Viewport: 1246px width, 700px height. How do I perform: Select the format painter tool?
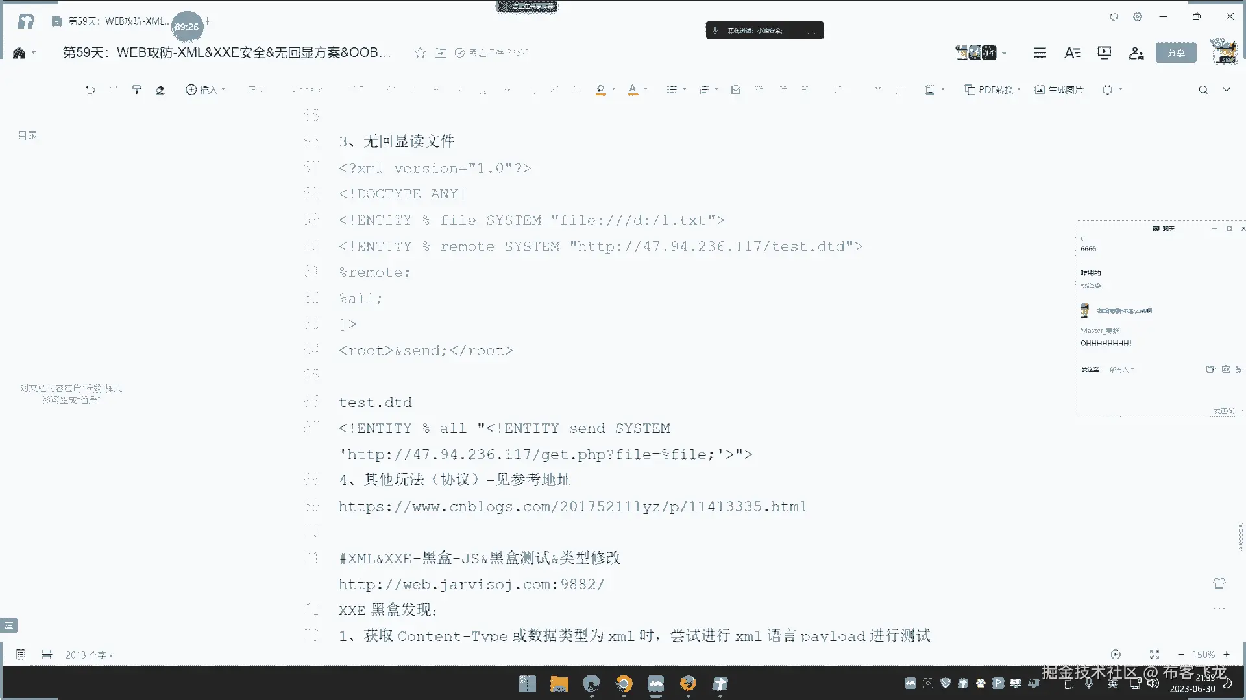[x=137, y=90]
